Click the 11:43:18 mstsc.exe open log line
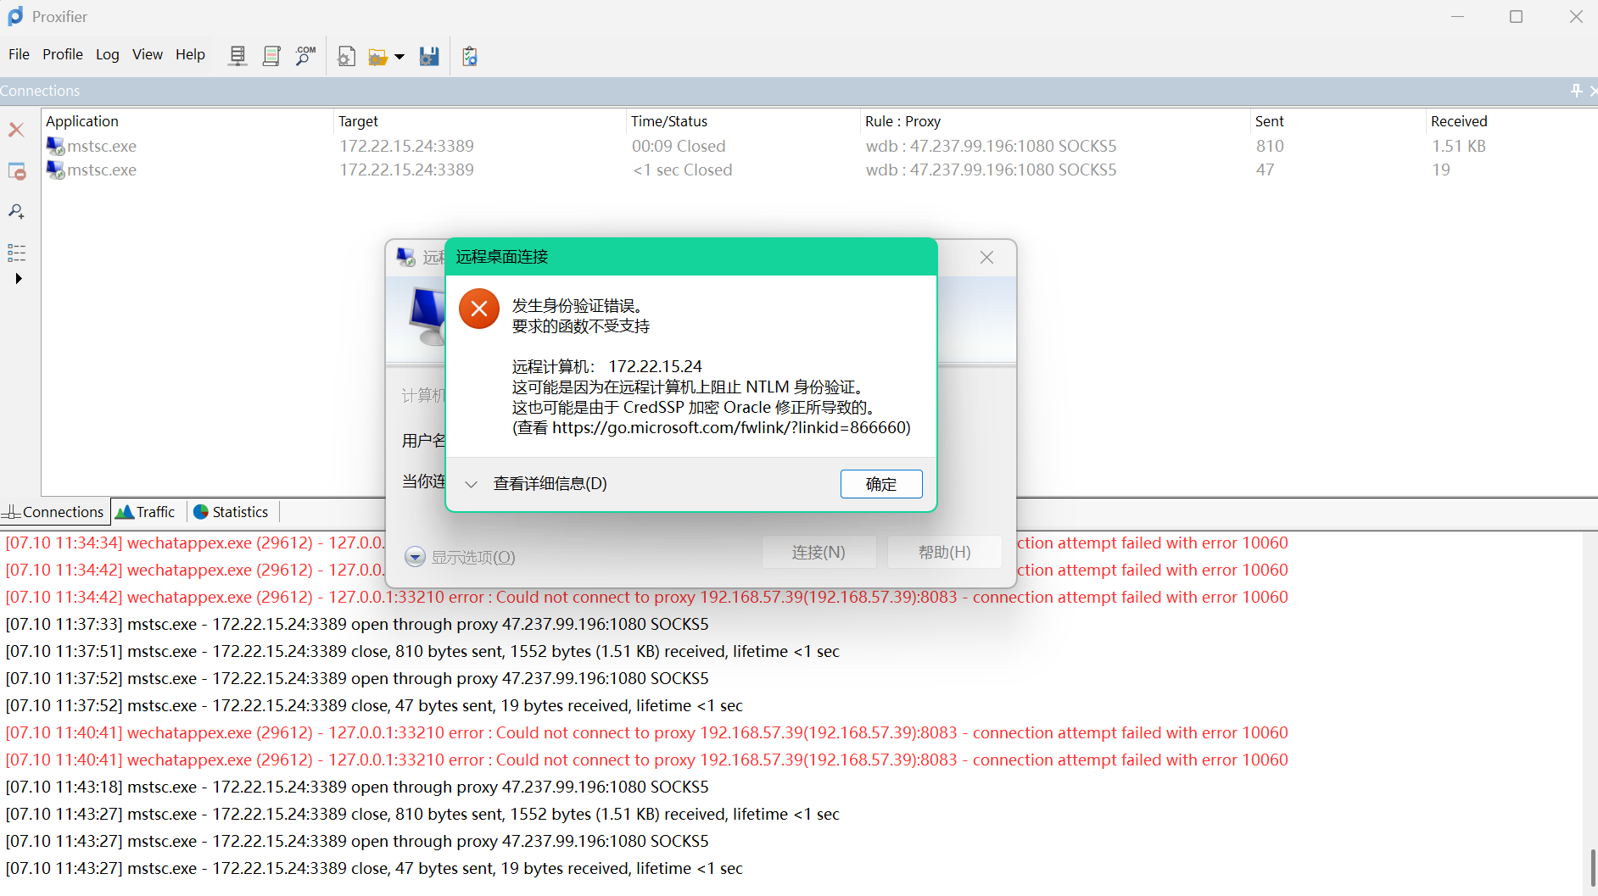The image size is (1598, 896). (x=357, y=787)
